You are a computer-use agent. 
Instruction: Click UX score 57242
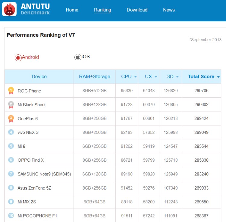click(149, 216)
